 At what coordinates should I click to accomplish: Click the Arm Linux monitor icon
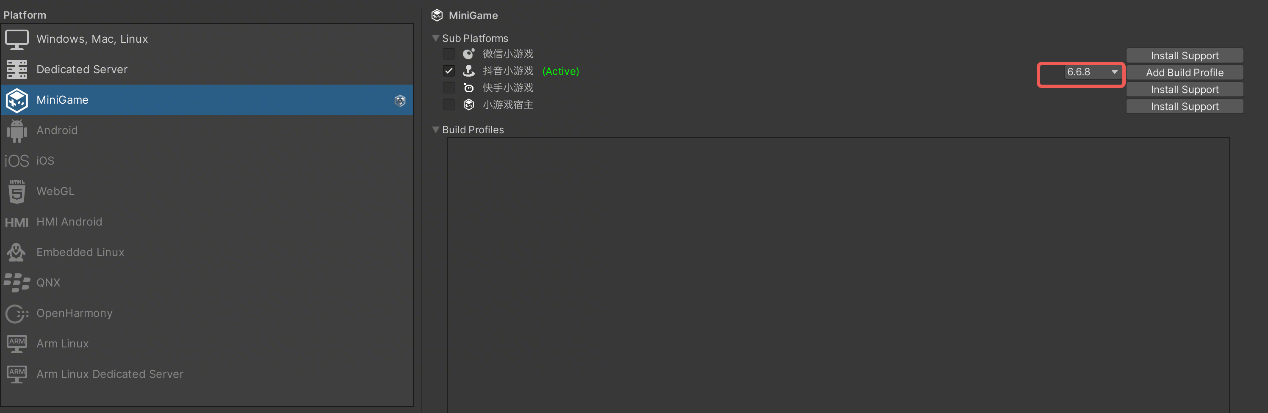pos(17,344)
